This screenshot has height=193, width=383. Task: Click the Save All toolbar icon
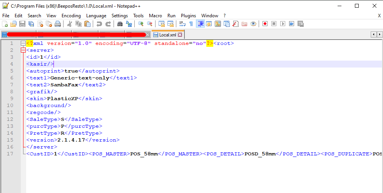31,24
